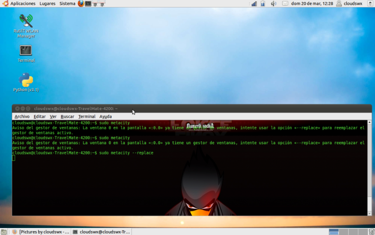
Task: Open the Buscar menu in the terminal
Action: (67, 117)
